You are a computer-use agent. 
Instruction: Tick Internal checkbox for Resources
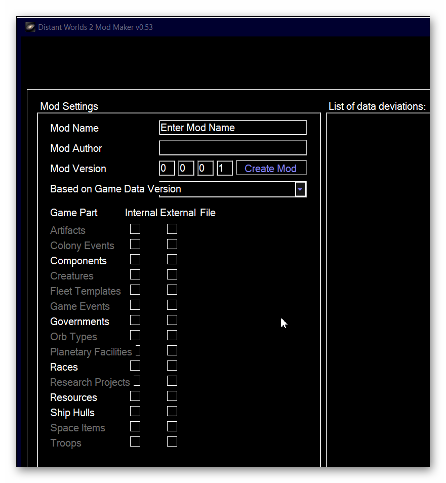click(135, 396)
